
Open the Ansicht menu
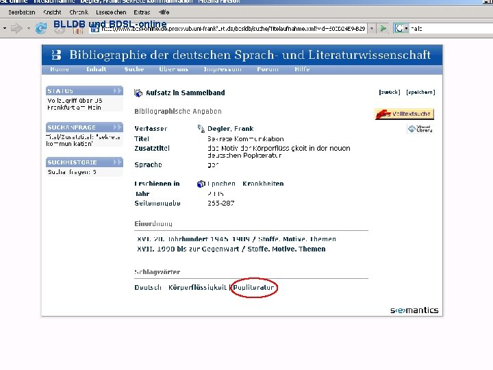[52, 12]
